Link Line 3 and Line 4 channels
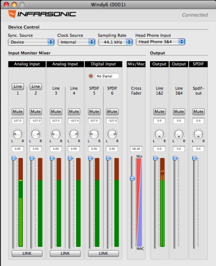 pos(65,253)
